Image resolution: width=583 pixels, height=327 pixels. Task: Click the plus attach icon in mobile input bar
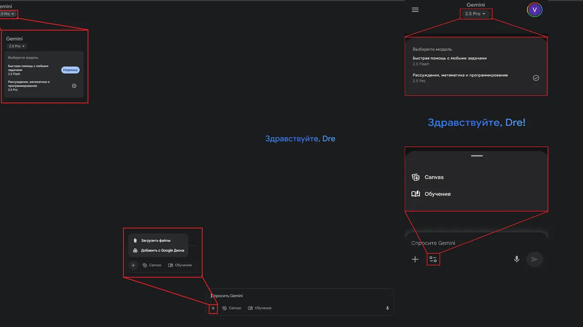pyautogui.click(x=415, y=259)
